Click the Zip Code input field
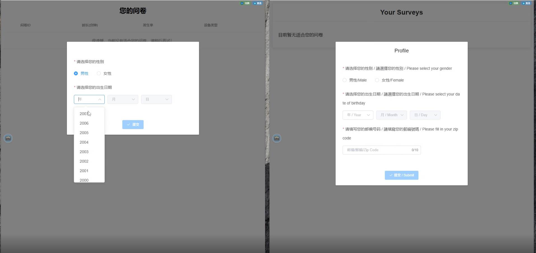536x253 pixels. [x=382, y=150]
